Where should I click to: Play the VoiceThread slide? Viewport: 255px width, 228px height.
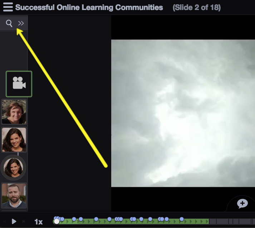14,221
